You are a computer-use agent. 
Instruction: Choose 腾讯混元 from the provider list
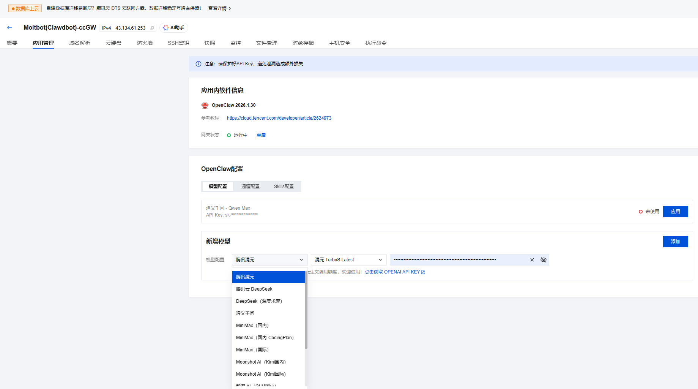coord(268,277)
